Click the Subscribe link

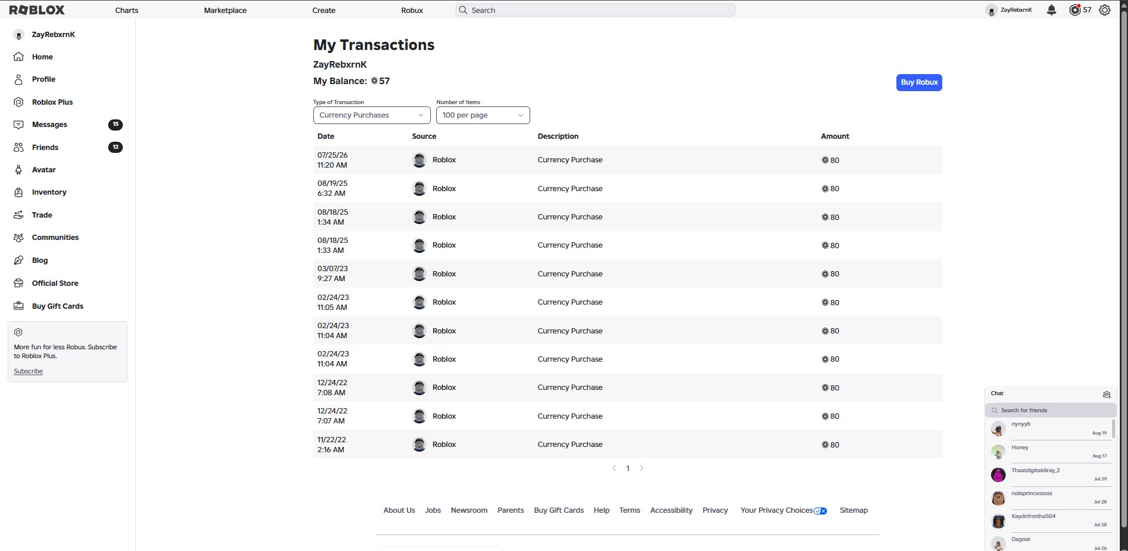click(x=28, y=372)
